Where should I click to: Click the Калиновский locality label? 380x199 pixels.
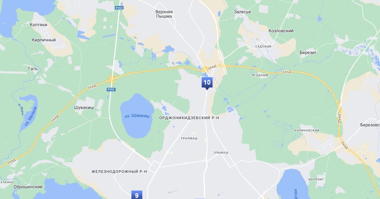point(307,130)
